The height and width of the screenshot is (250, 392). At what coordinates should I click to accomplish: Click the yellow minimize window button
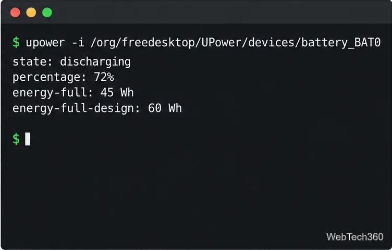pyautogui.click(x=31, y=12)
